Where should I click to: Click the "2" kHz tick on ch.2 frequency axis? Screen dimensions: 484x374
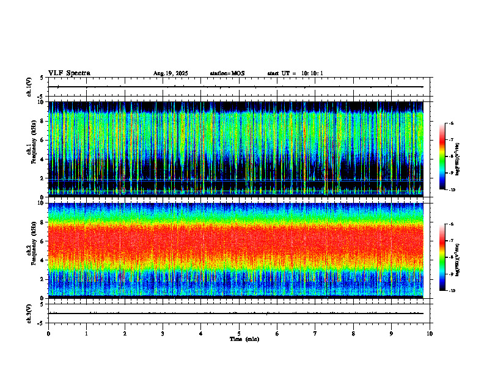(43, 279)
